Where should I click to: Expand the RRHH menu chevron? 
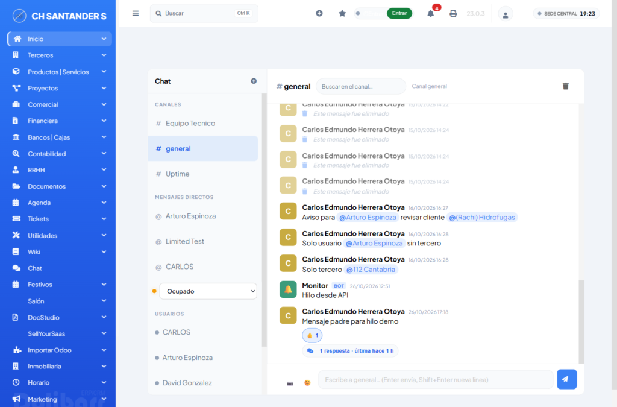coord(104,169)
